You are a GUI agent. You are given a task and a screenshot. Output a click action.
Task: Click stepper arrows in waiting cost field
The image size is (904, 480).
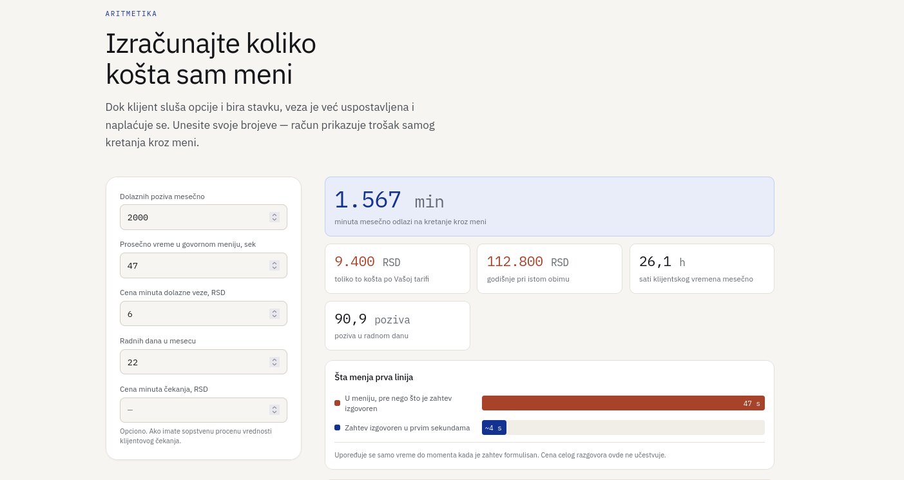click(x=274, y=410)
